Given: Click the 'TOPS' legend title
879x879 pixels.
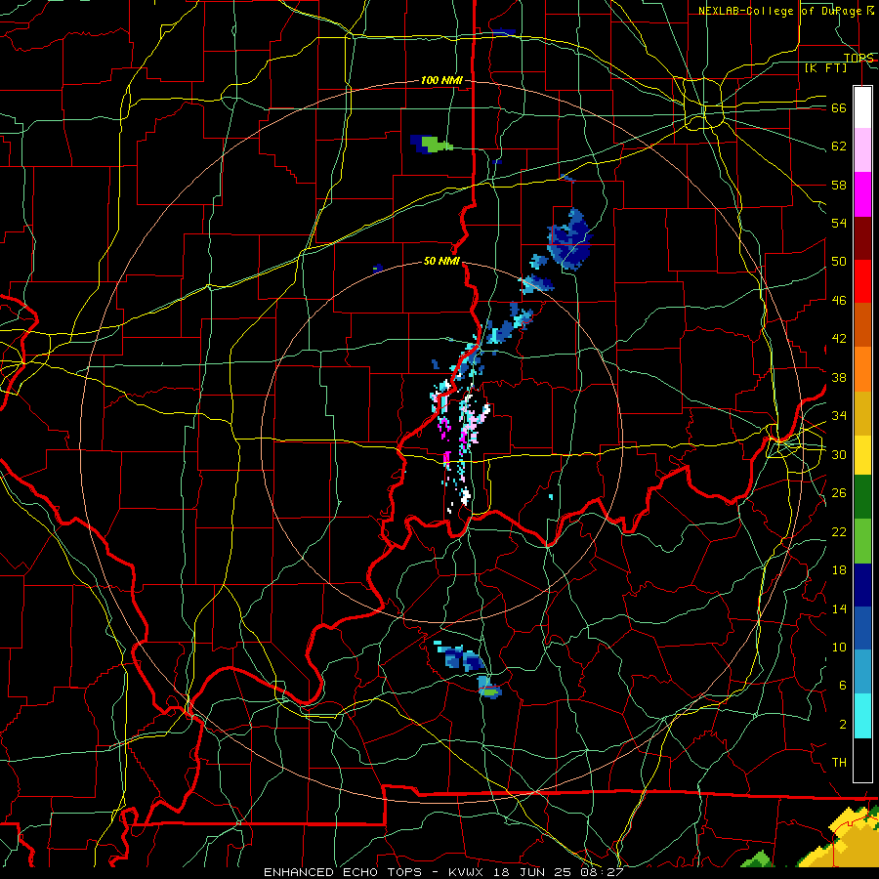Looking at the screenshot, I should tap(858, 58).
